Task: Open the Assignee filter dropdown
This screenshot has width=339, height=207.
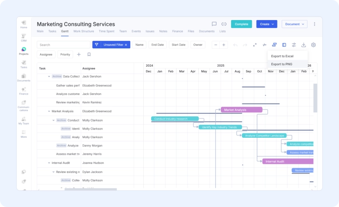Action: (46, 54)
